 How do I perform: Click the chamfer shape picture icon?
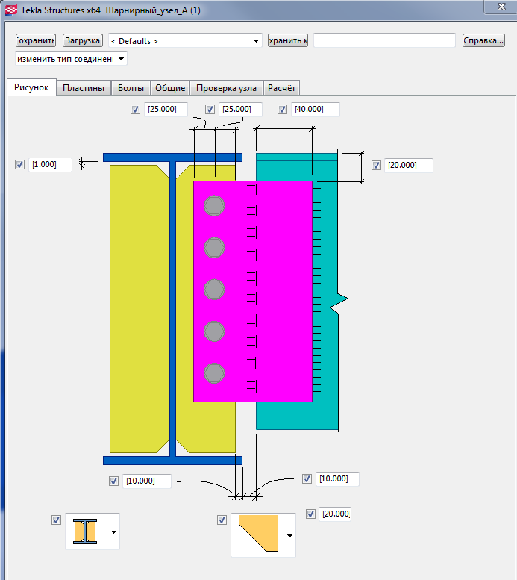coord(256,534)
